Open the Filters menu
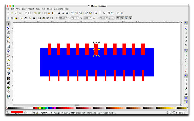194x121 pixels. (x=49, y=9)
